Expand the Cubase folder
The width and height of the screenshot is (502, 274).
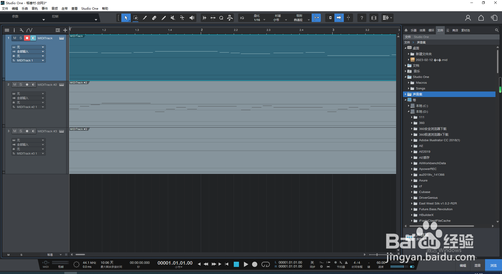tap(412, 192)
